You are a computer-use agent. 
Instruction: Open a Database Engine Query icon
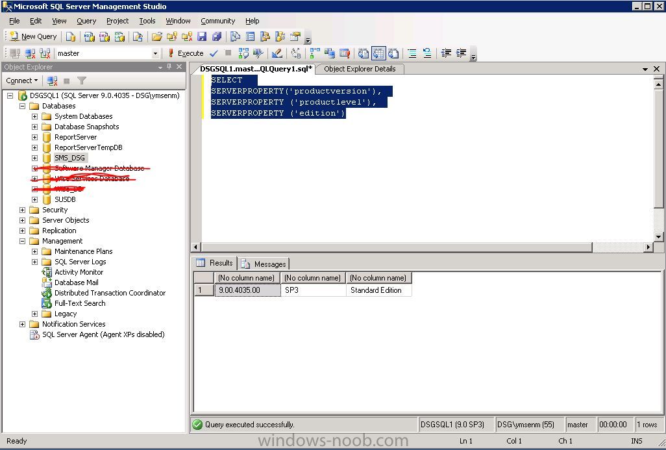click(x=71, y=36)
